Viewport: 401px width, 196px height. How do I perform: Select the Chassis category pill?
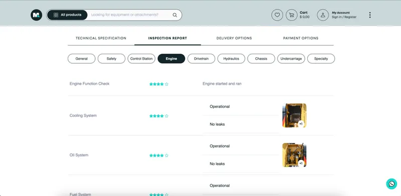(x=261, y=59)
